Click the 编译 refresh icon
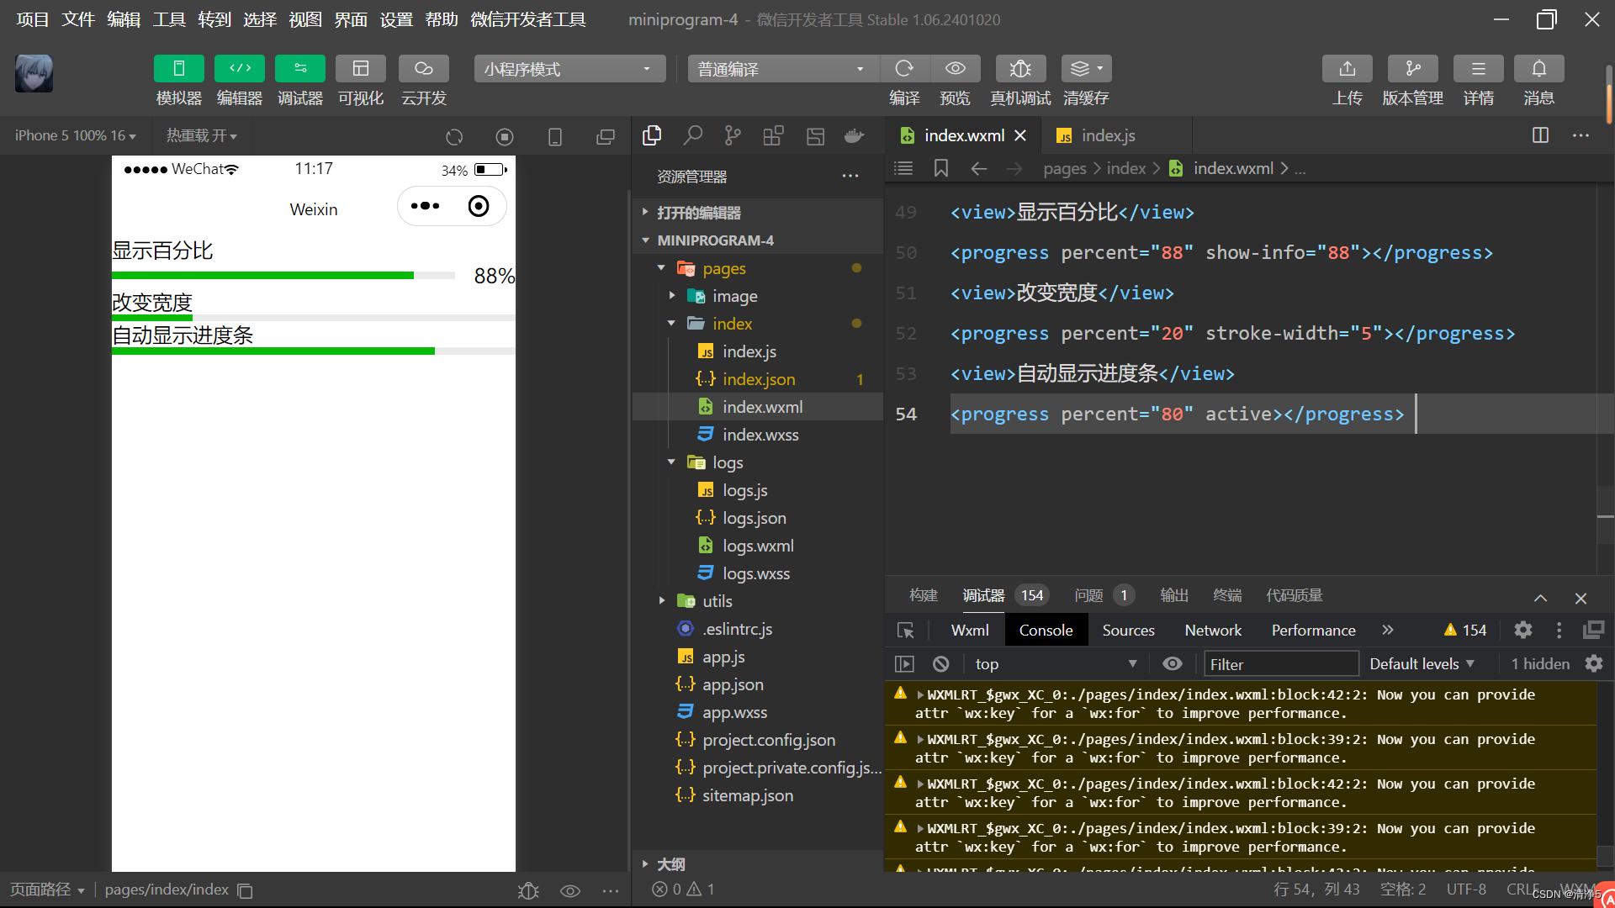 pyautogui.click(x=904, y=69)
